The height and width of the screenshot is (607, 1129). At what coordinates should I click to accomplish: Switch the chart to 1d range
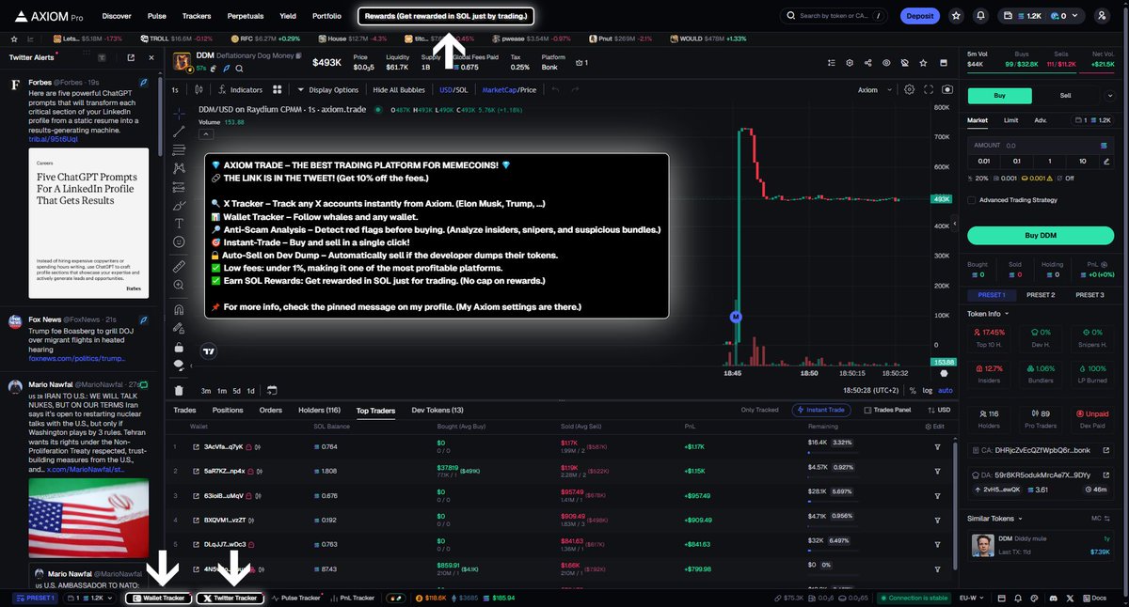[x=250, y=390]
